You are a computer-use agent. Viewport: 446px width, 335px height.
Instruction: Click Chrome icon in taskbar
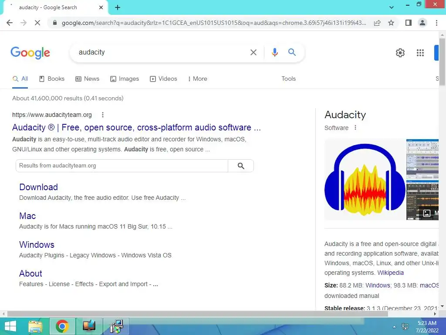(62, 326)
